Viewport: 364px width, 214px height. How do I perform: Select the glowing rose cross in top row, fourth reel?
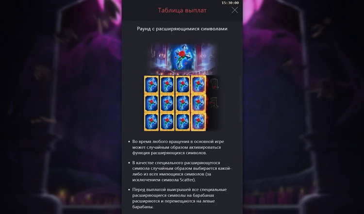199,84
